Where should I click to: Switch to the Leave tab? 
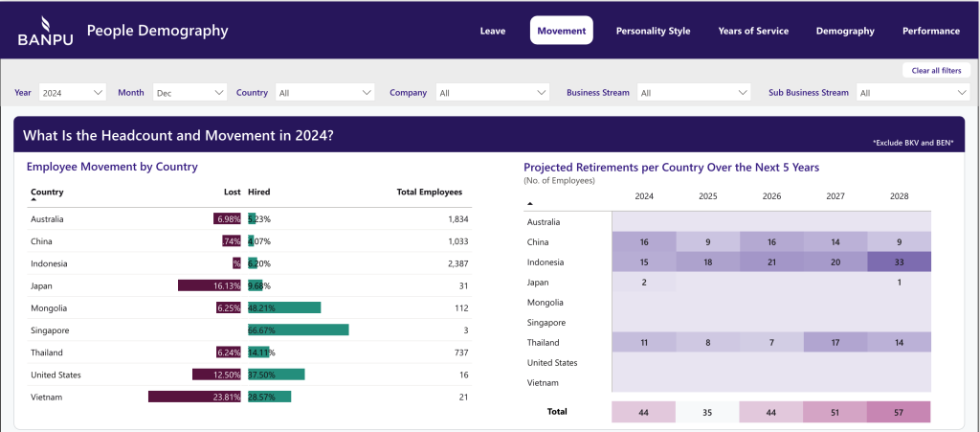tap(492, 31)
